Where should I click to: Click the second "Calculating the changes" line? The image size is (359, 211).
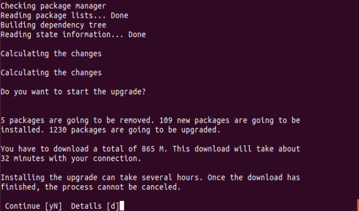51,73
